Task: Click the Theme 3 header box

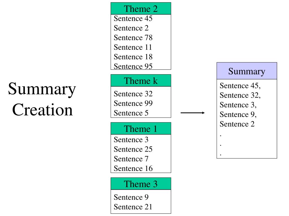Action: click(141, 184)
